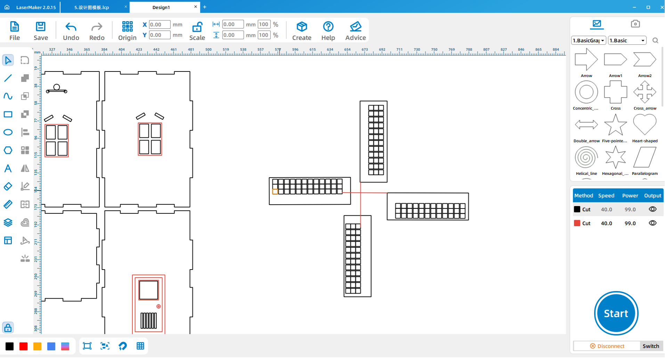The width and height of the screenshot is (665, 358).
Task: Toggle the canvas lock icon
Action: point(8,327)
